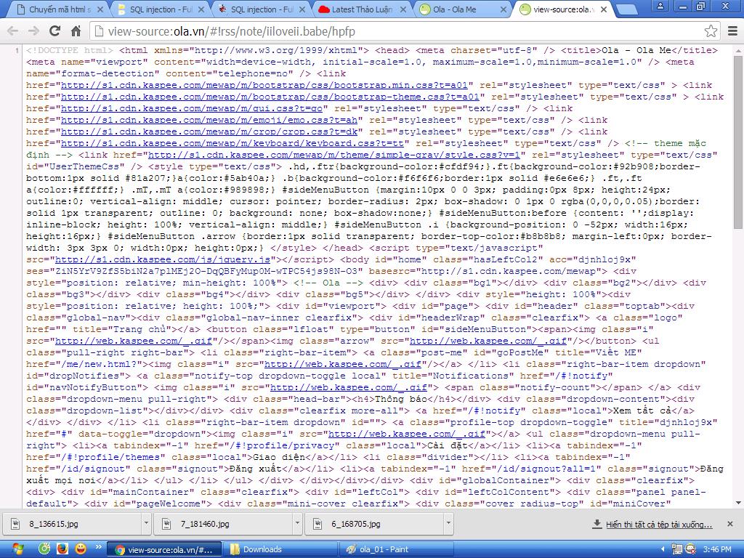Go to the Home page icon
744x558 pixels.
pos(76,31)
